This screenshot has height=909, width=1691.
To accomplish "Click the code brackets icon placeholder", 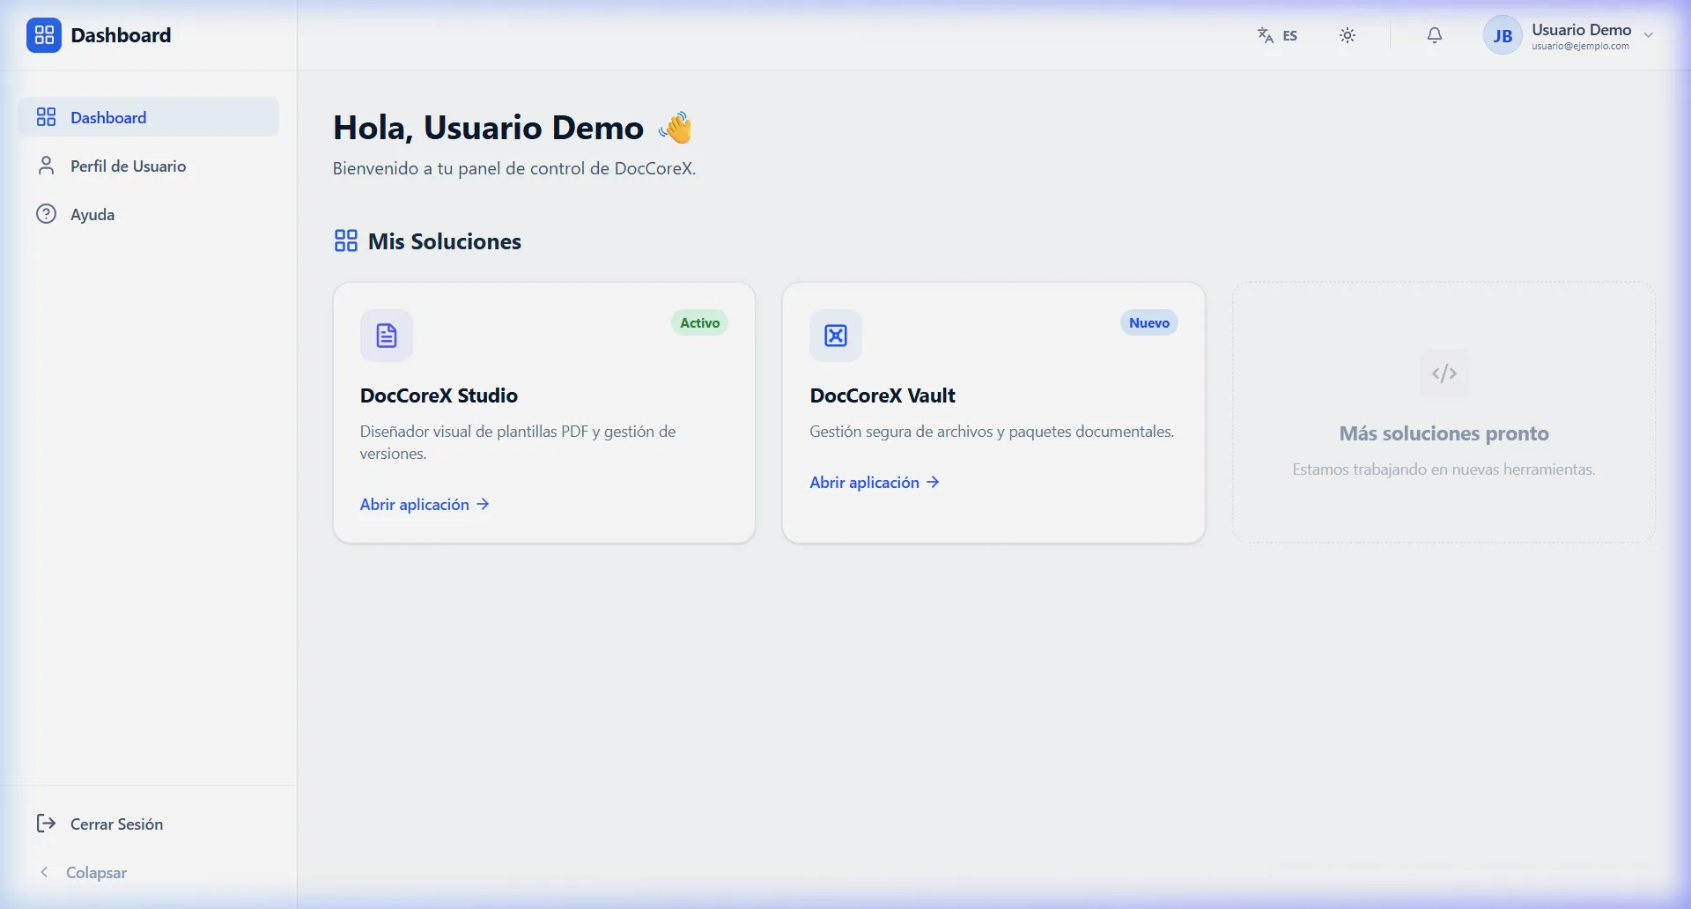I will tap(1444, 373).
